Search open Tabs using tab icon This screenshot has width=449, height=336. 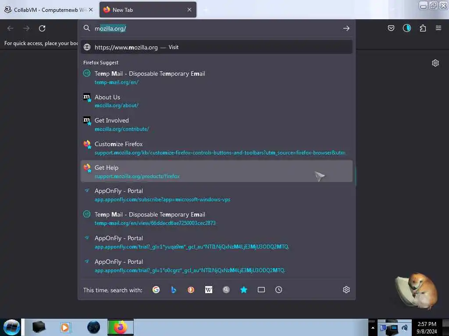coord(261,290)
